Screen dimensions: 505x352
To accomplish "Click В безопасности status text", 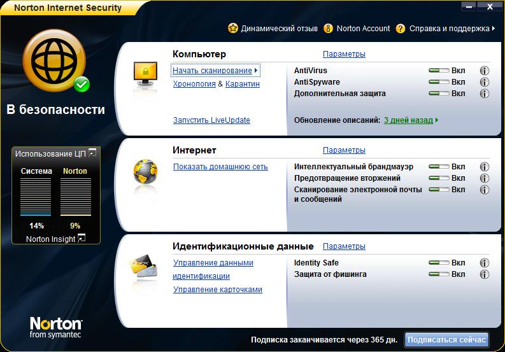I will pyautogui.click(x=55, y=110).
